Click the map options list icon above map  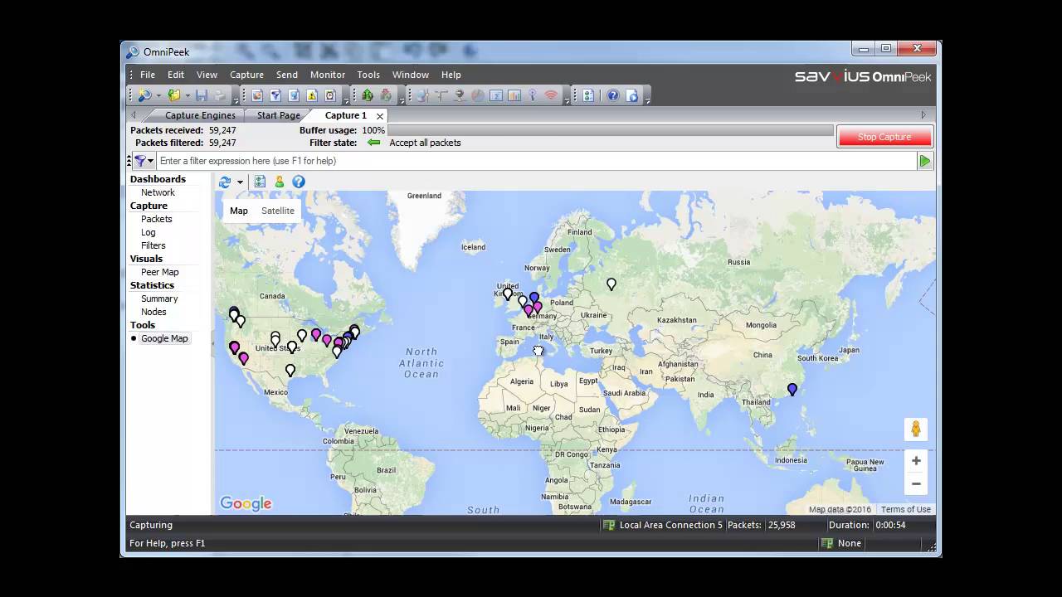(260, 182)
